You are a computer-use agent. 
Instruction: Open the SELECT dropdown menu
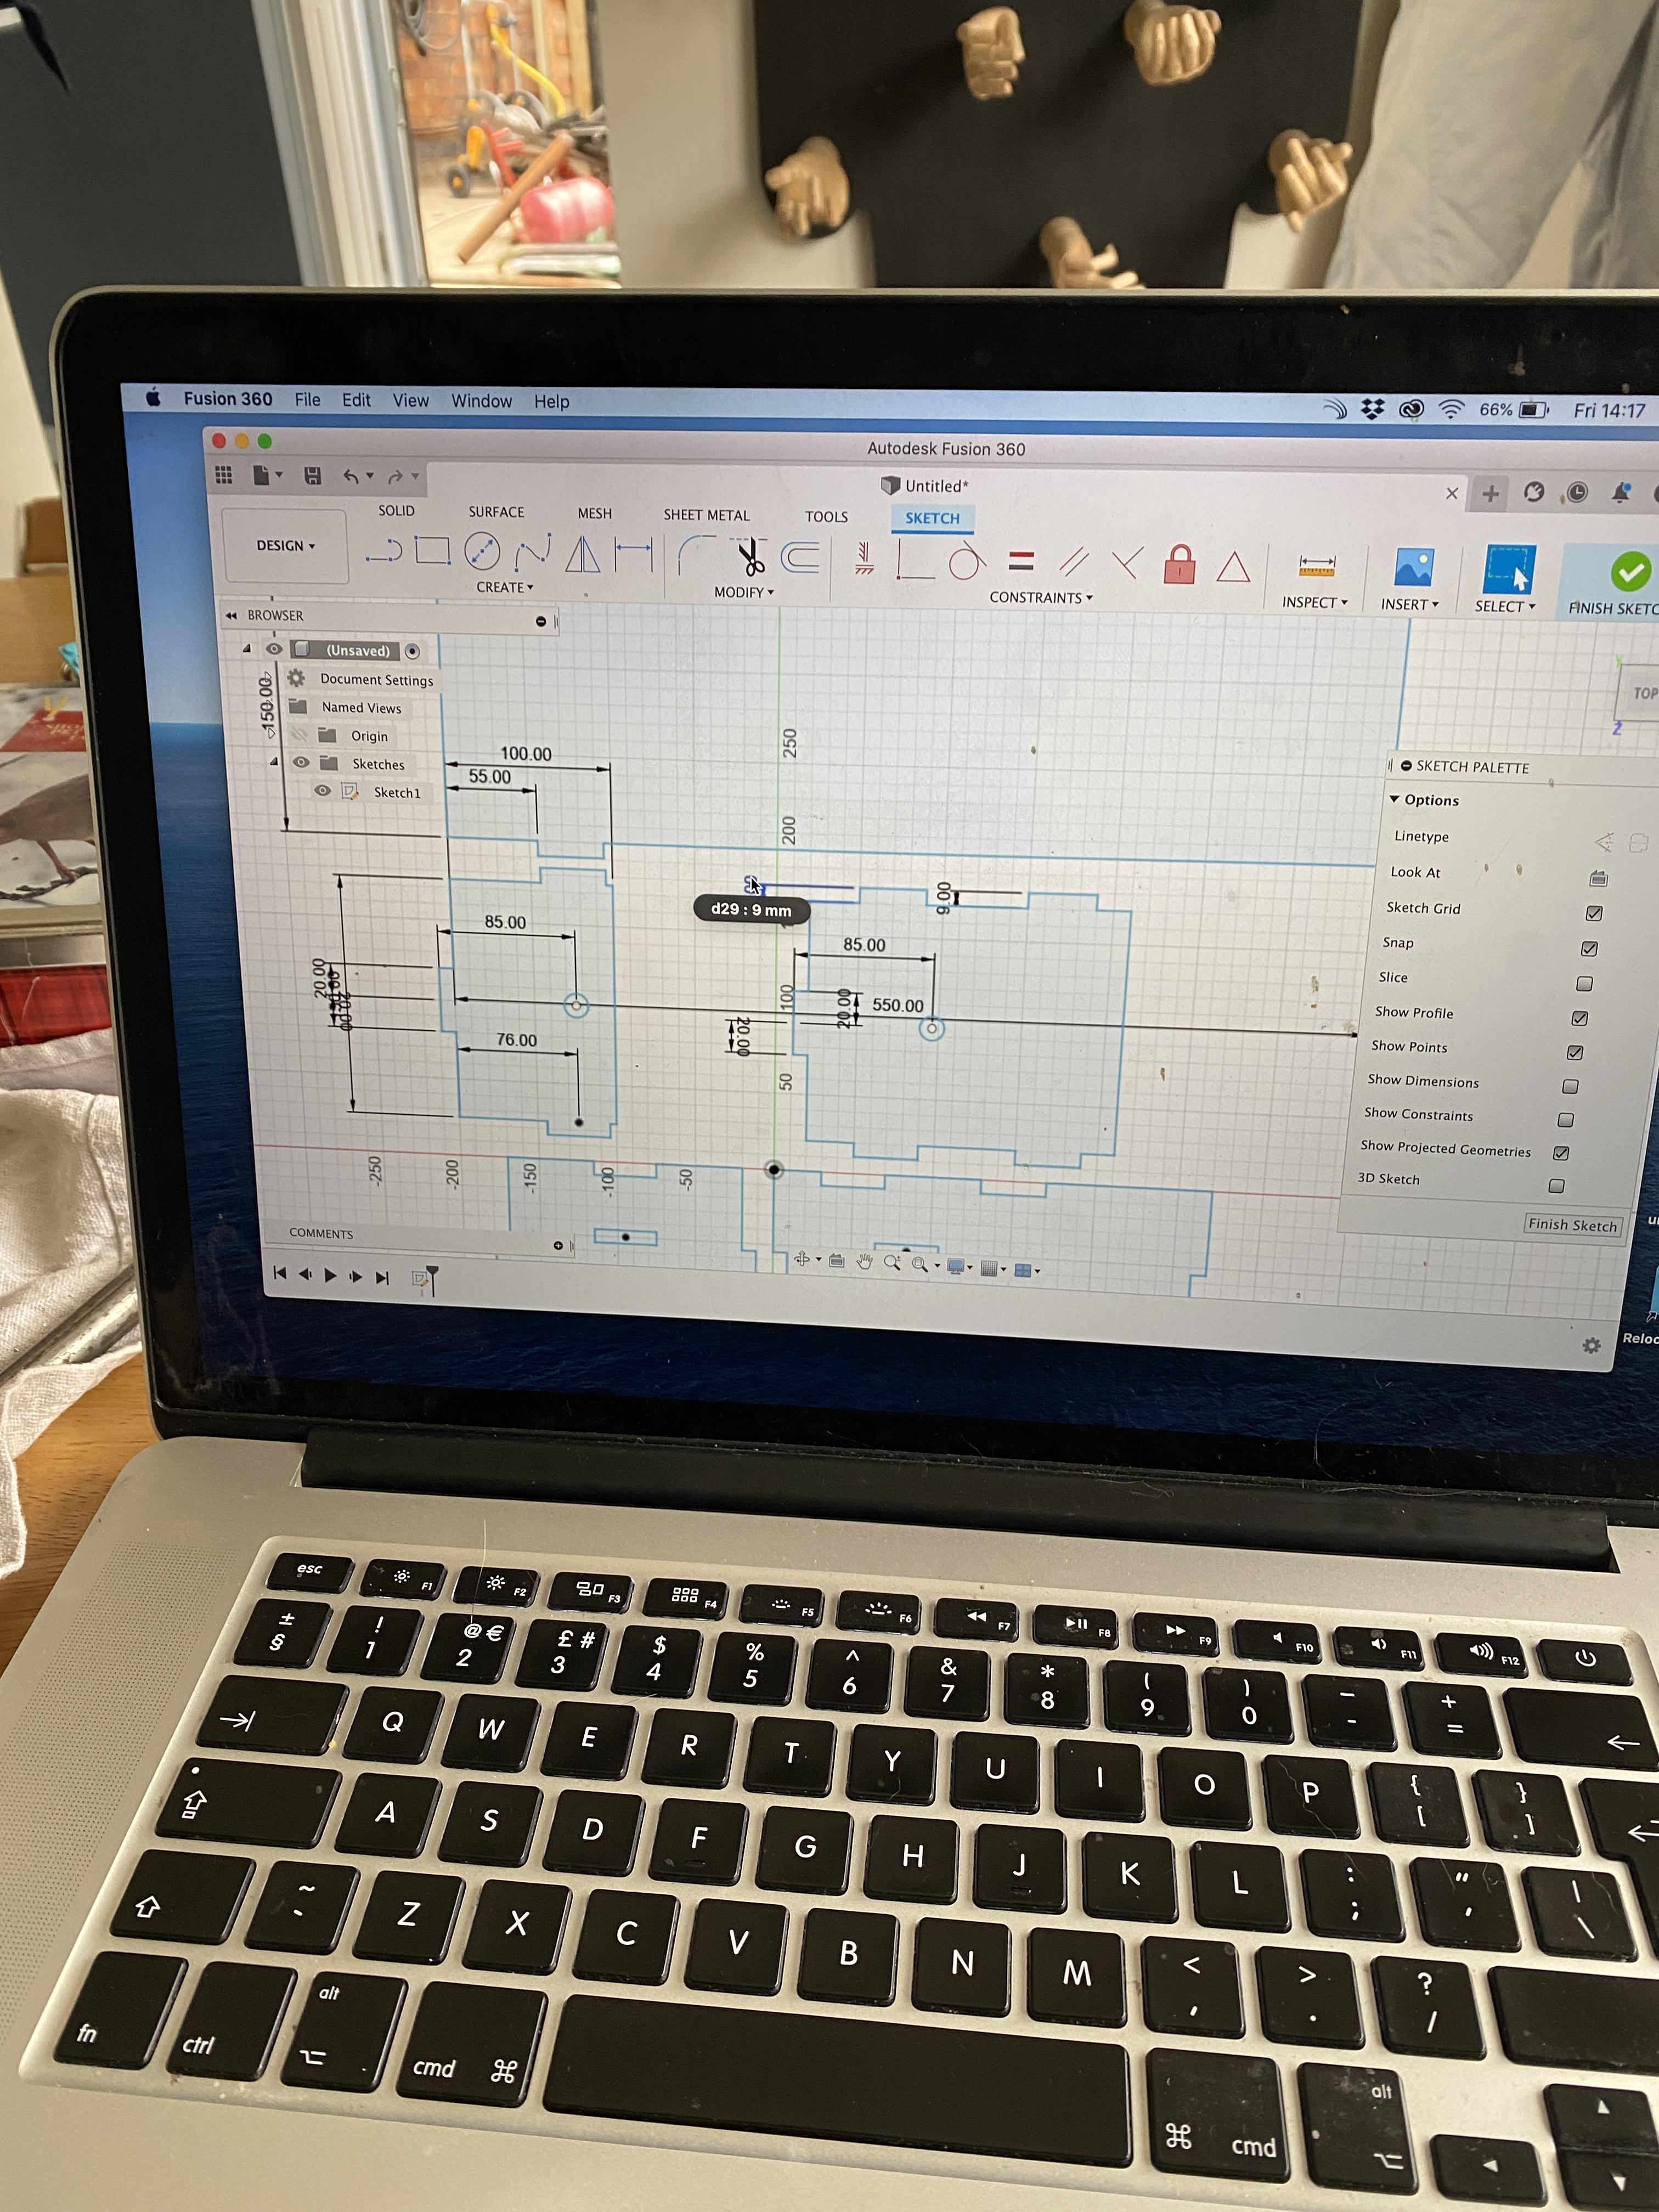1505,606
